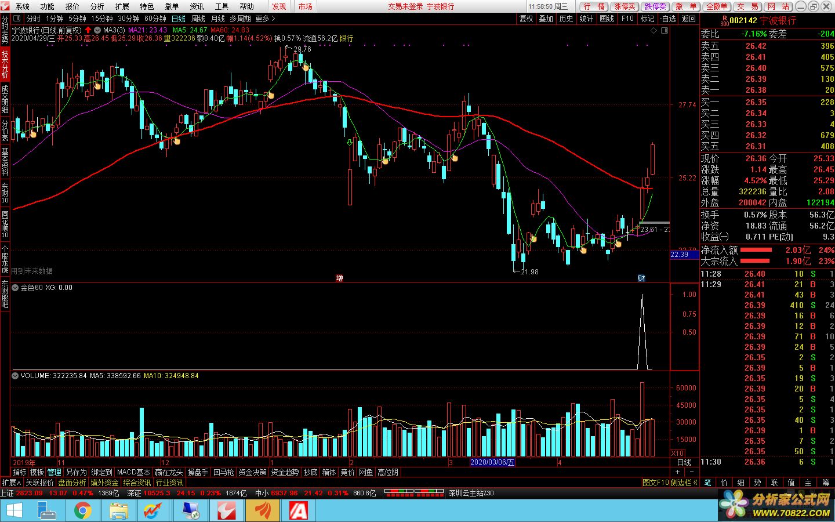Open the 行业资讯 tab
The height and width of the screenshot is (522, 835).
[170, 483]
